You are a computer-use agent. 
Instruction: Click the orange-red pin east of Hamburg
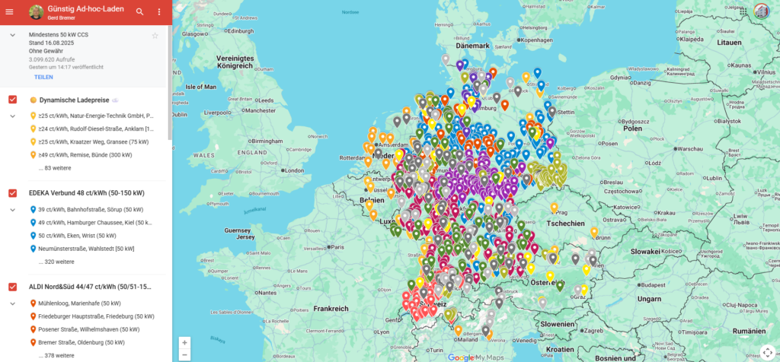(505, 105)
